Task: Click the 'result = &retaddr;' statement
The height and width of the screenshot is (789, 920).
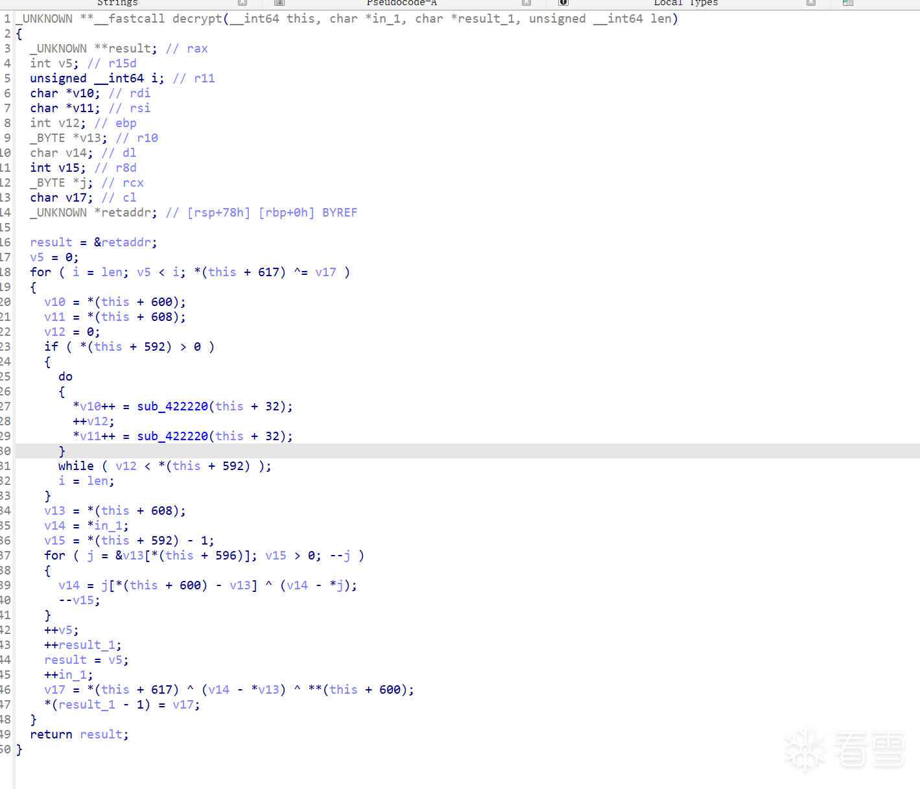Action: 93,242
